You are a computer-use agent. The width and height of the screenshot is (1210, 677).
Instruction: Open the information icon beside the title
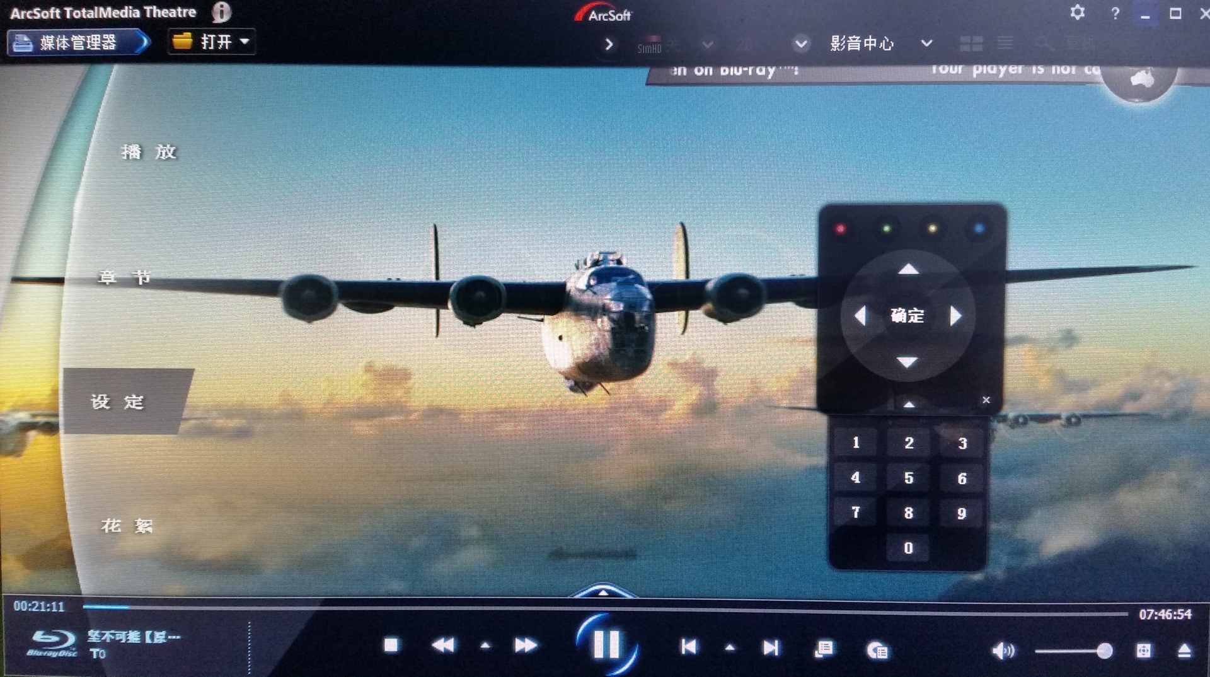(221, 11)
